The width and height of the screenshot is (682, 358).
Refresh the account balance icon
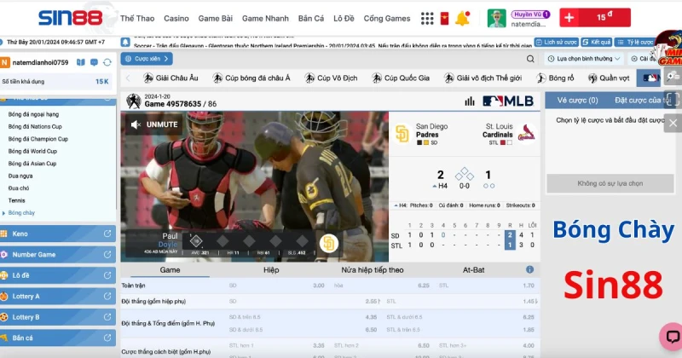pyautogui.click(x=107, y=62)
